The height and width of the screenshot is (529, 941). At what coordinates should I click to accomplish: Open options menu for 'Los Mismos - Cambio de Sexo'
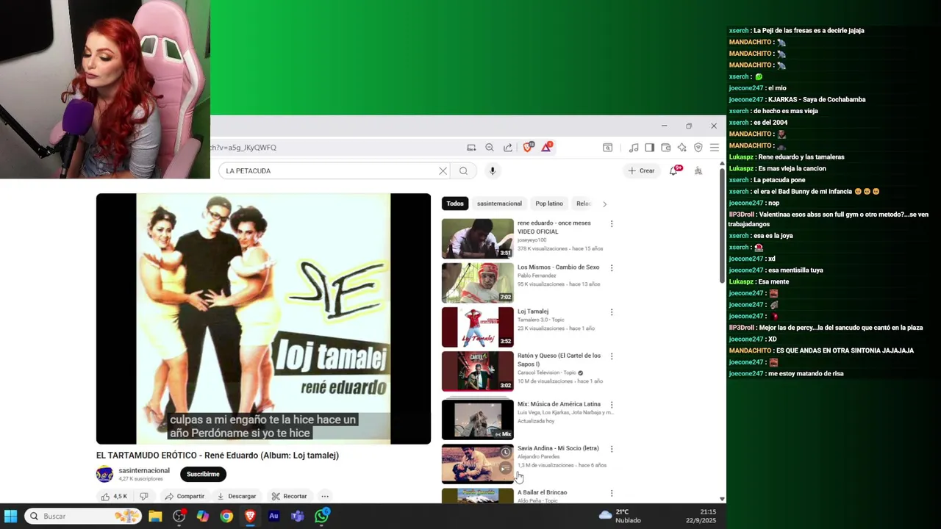pos(612,267)
